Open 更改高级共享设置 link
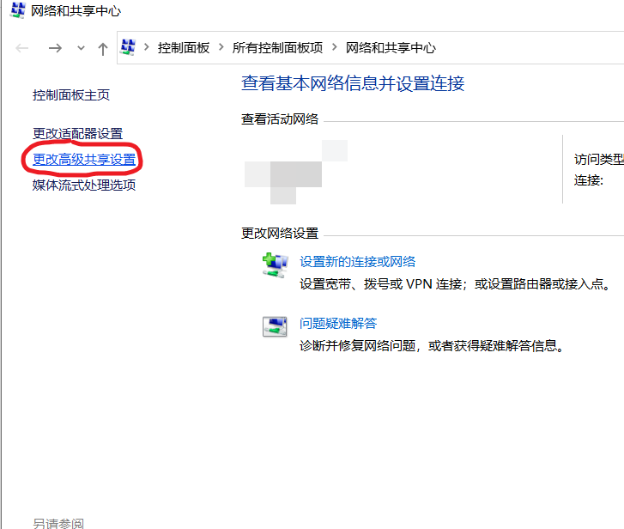The height and width of the screenshot is (529, 624). pos(84,160)
